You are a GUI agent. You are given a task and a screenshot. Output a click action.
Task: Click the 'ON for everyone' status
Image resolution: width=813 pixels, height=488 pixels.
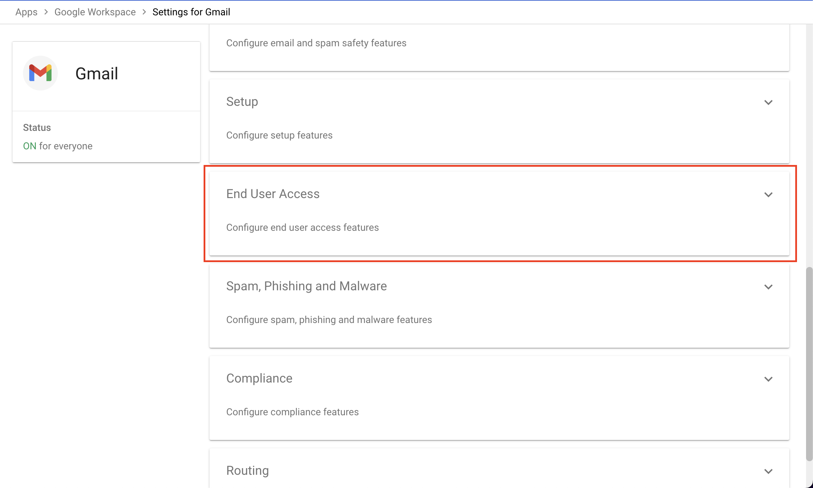pyautogui.click(x=58, y=146)
